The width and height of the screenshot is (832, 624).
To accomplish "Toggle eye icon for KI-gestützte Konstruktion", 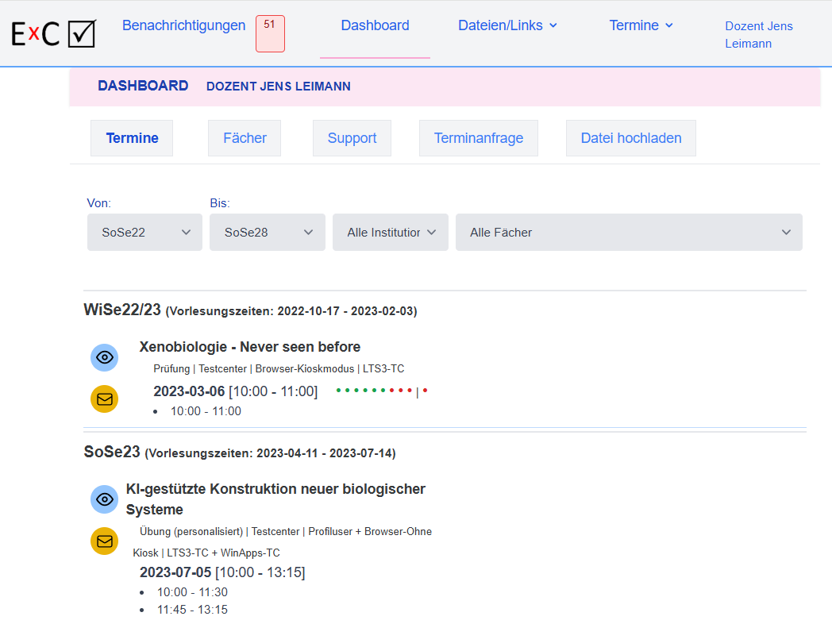I will pyautogui.click(x=104, y=499).
